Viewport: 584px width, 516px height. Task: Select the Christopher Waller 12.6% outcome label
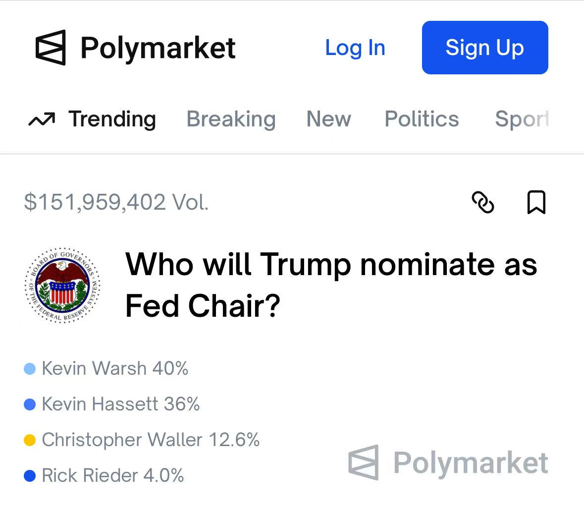click(151, 440)
